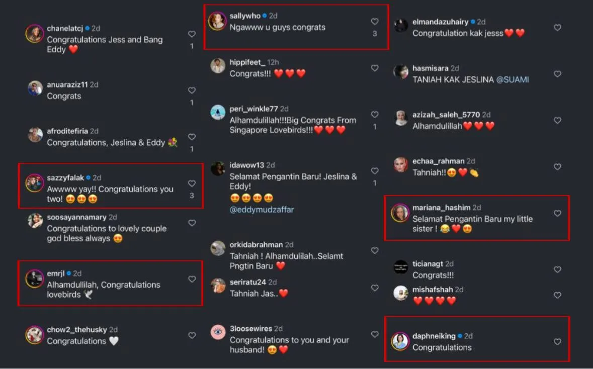Like peri_winkle77's comment from Singapore
Screen dimensions: 593x369
375,115
